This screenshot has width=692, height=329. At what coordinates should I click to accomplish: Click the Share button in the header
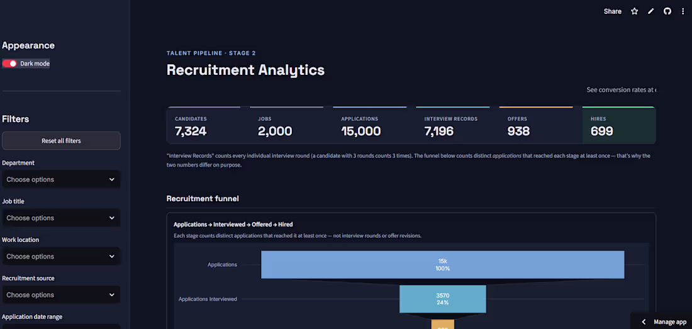613,11
